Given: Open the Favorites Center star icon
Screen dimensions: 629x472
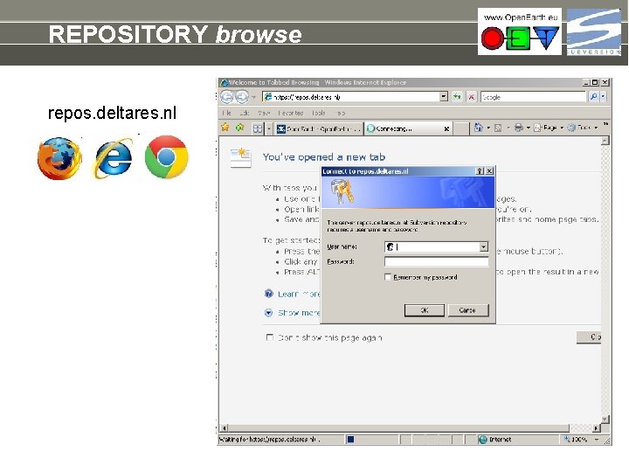Looking at the screenshot, I should click(x=225, y=128).
